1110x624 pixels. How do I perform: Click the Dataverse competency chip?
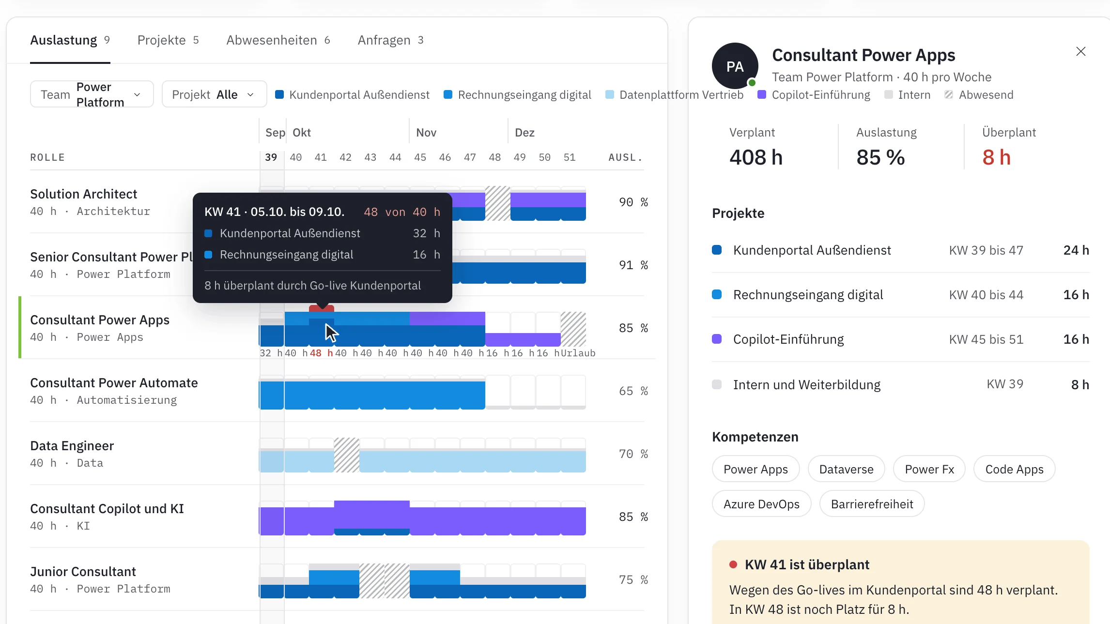[x=846, y=469]
